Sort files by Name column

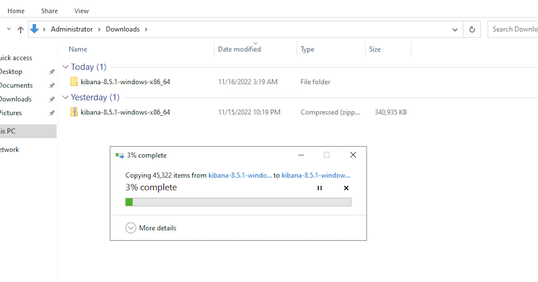coord(78,49)
